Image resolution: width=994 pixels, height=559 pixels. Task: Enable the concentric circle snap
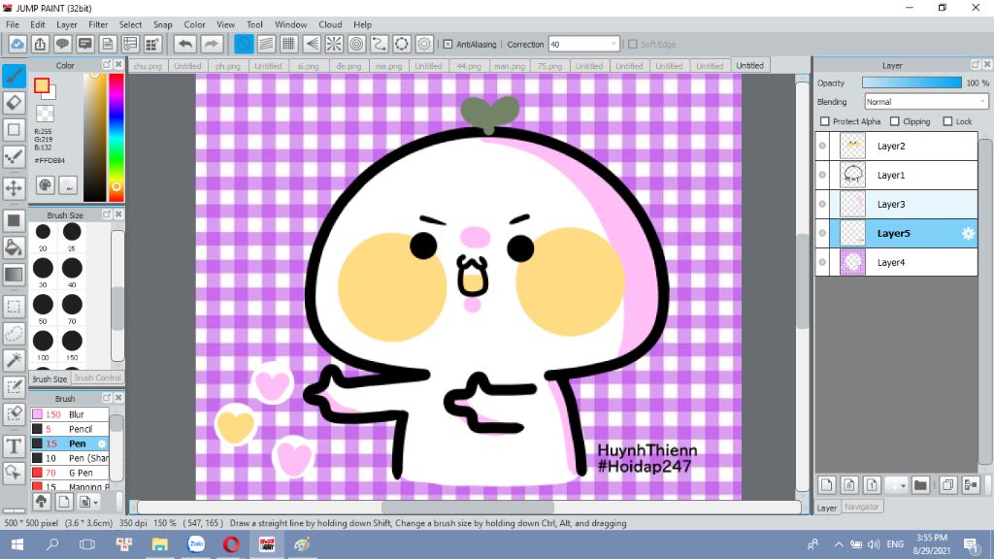(x=357, y=44)
